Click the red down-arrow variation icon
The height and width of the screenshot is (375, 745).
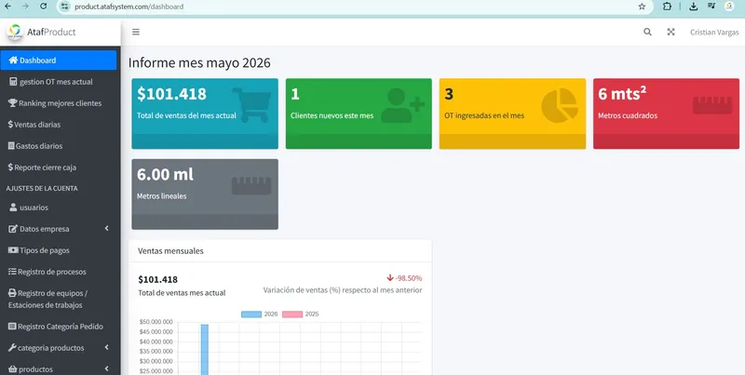tap(390, 277)
